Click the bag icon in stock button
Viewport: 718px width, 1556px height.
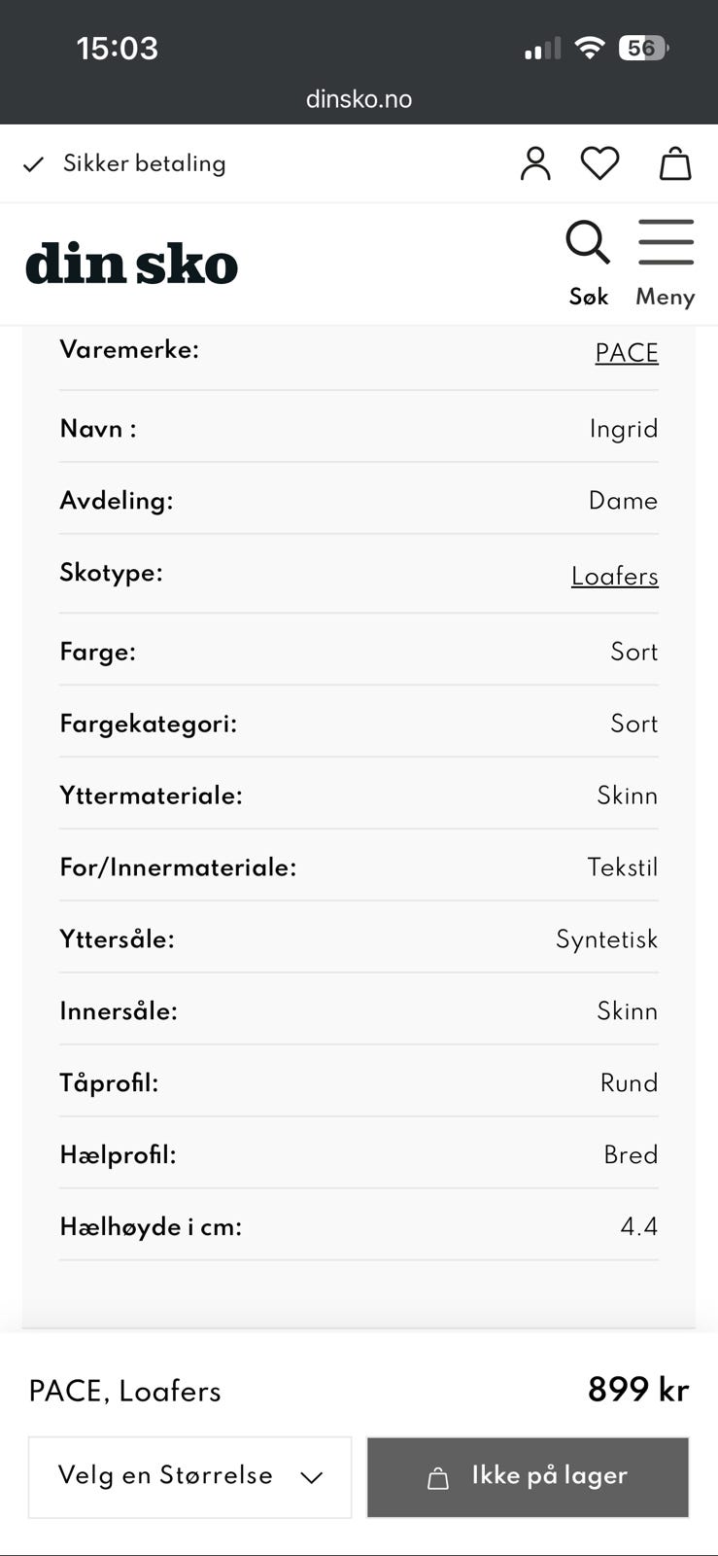click(438, 1478)
